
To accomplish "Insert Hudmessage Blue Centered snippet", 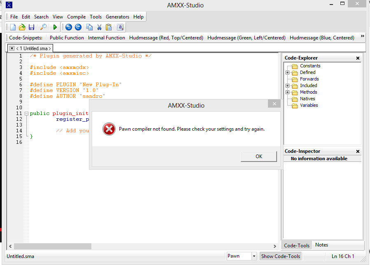I will click(x=322, y=38).
